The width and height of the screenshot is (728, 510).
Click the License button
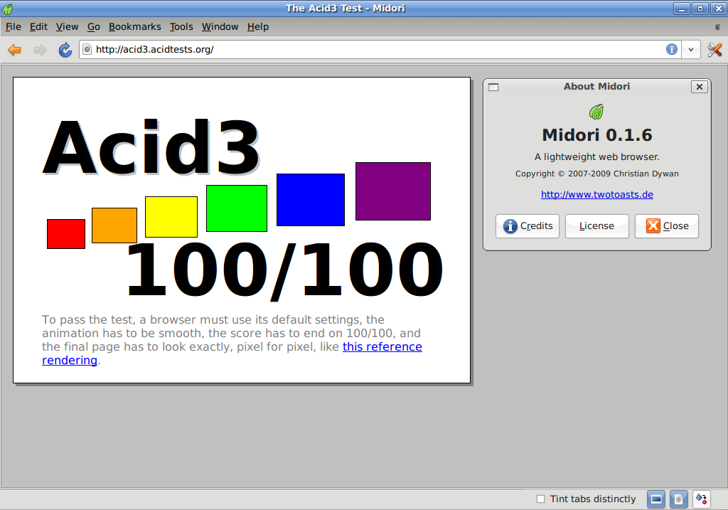tap(596, 226)
